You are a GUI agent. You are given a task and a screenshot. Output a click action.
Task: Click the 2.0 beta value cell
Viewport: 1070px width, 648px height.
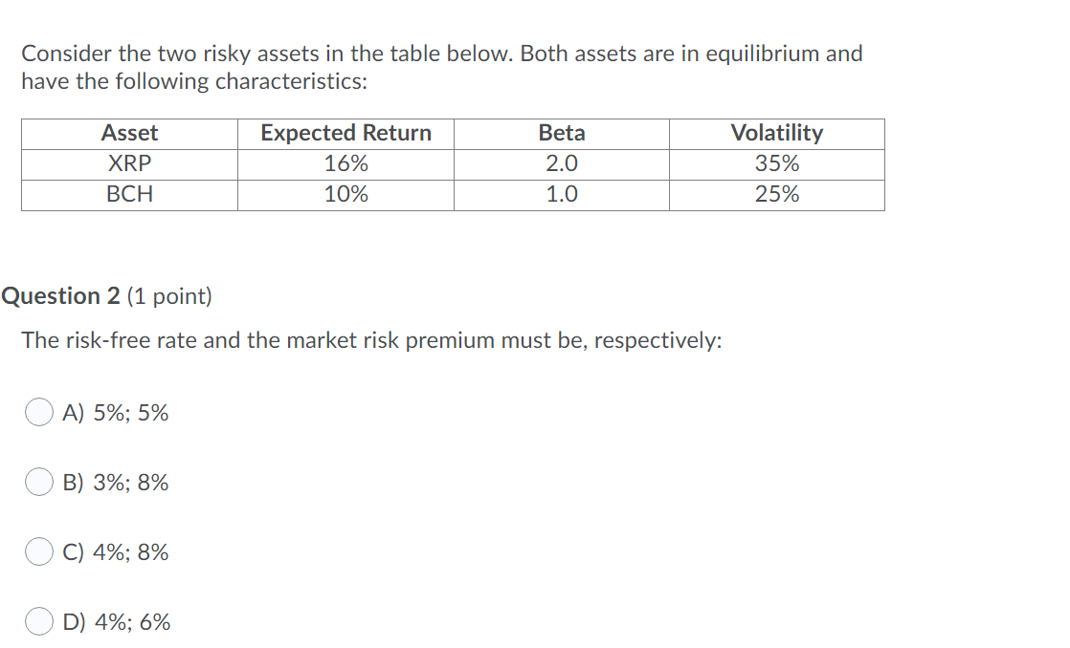pyautogui.click(x=561, y=163)
